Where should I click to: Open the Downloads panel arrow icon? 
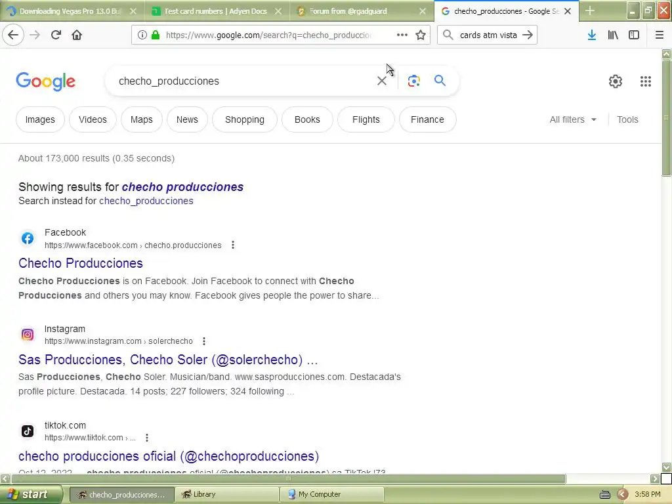point(591,35)
